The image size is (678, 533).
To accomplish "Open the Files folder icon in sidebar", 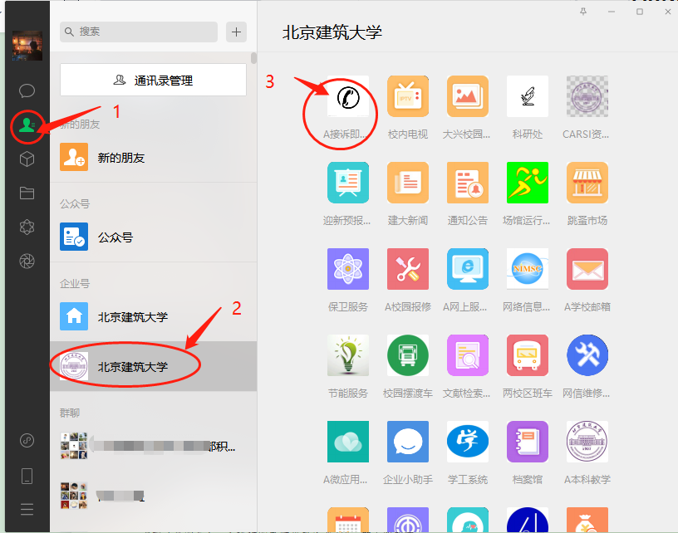I will pos(27,193).
